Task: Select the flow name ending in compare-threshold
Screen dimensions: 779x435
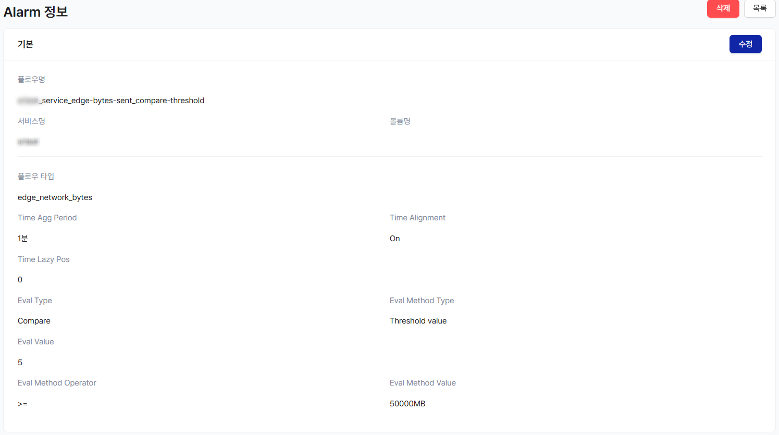Action: point(111,101)
